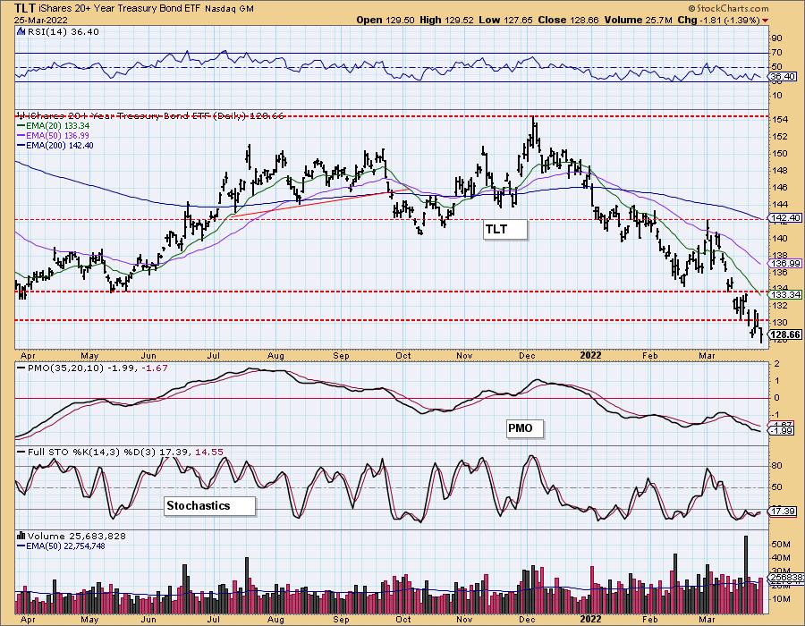The height and width of the screenshot is (626, 805).
Task: Click the TLT ticker symbol in header
Action: click(x=25, y=8)
